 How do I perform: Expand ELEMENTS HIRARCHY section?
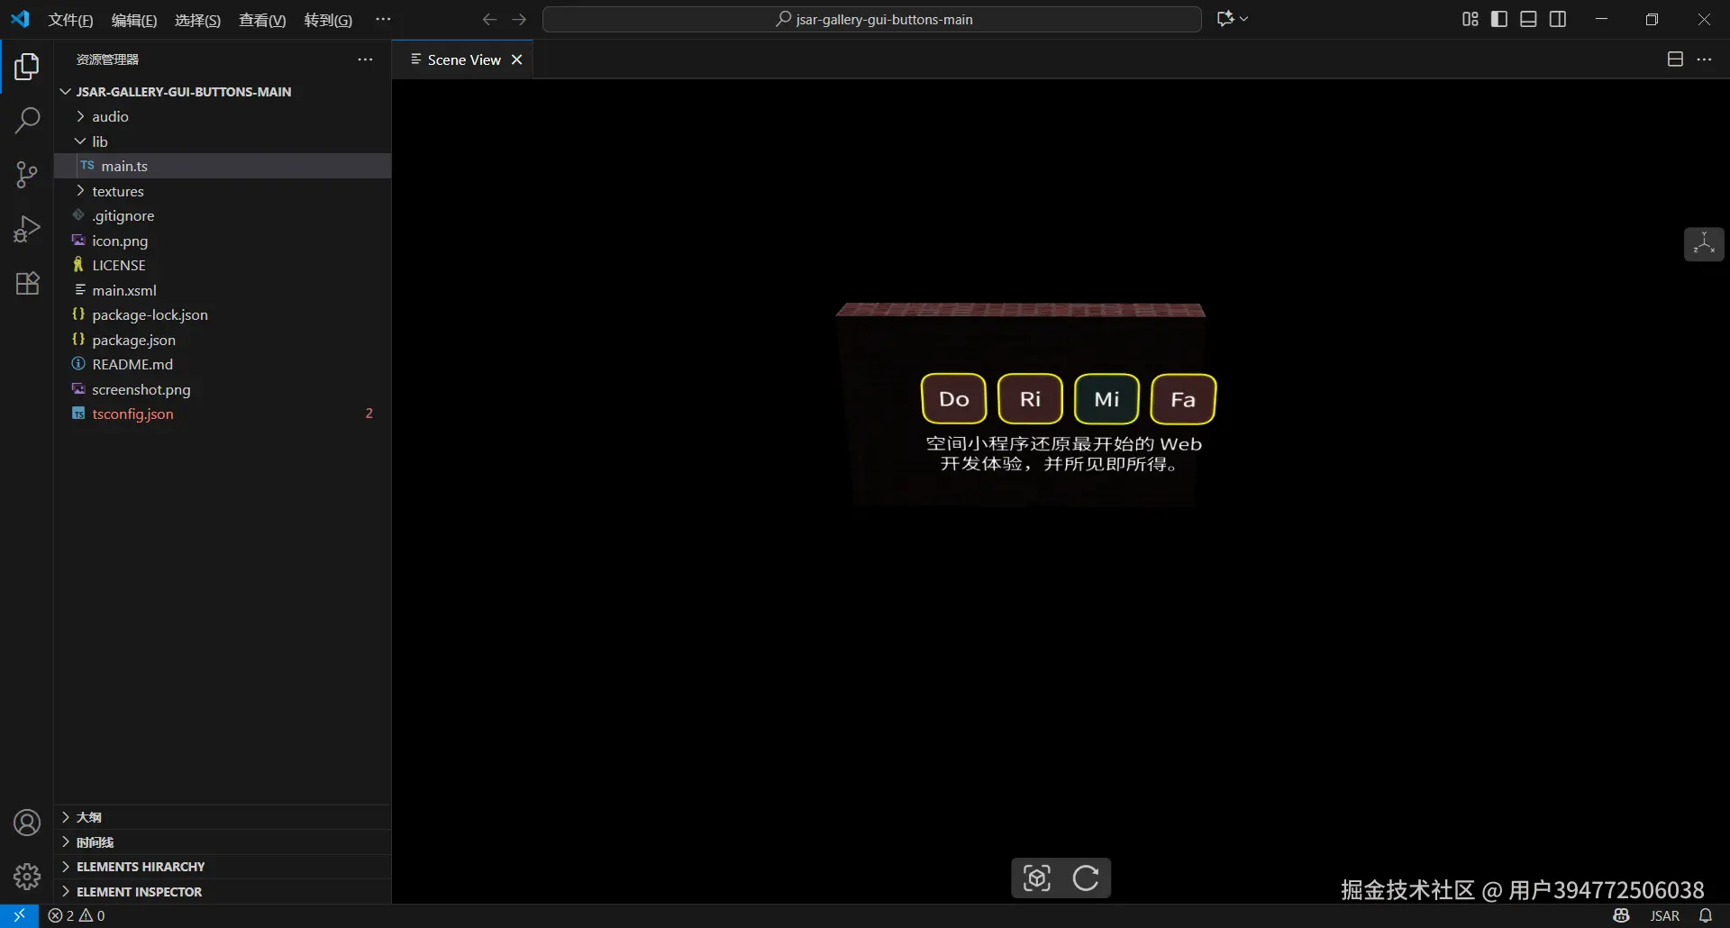(x=223, y=867)
